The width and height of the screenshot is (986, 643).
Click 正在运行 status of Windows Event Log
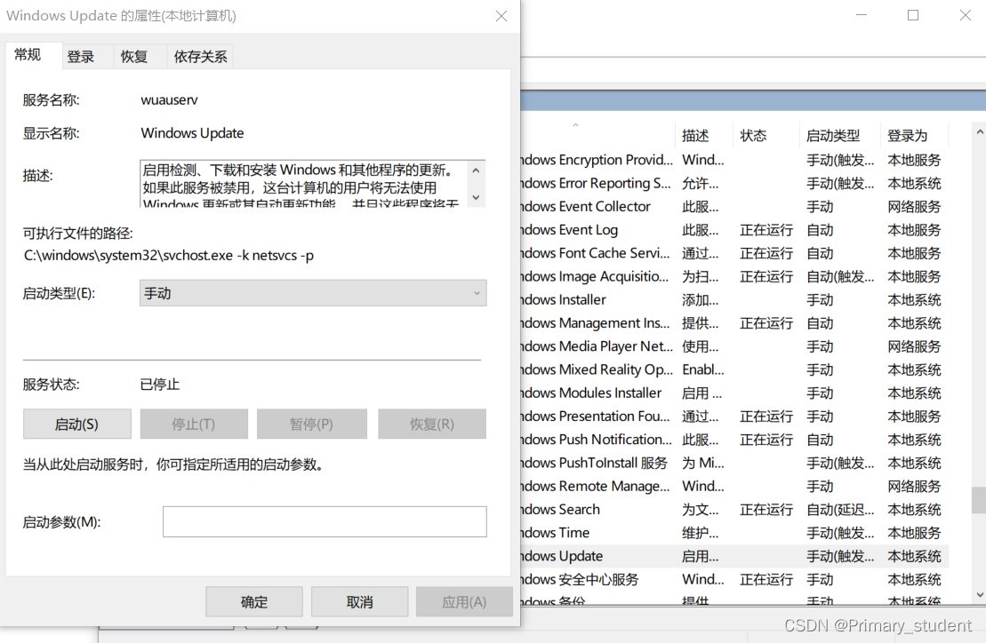pyautogui.click(x=766, y=230)
